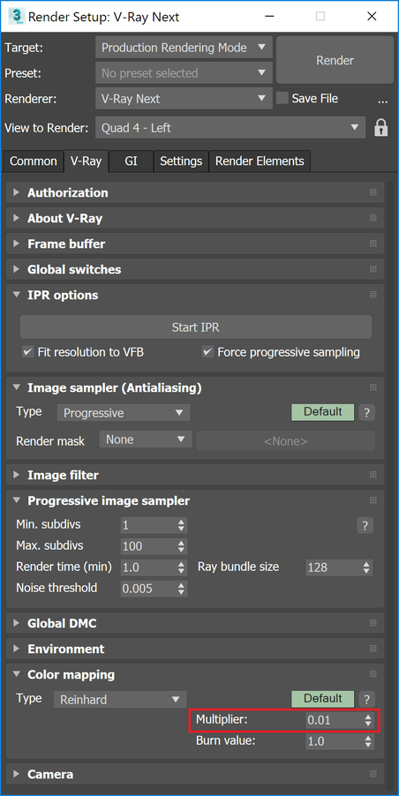
Task: Open the Render mask dropdown
Action: pyautogui.click(x=145, y=439)
